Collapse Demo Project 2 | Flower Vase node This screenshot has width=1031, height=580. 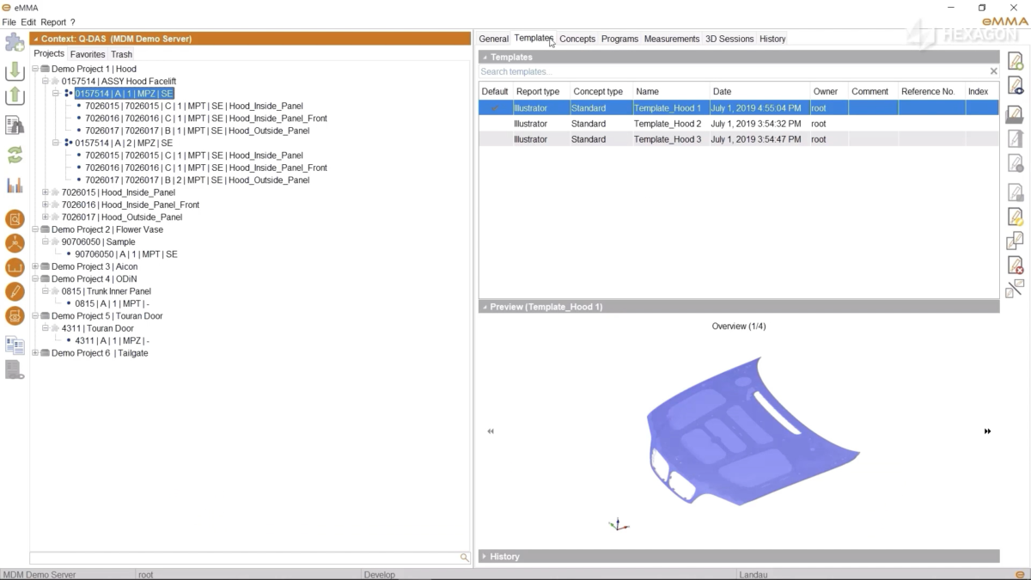[x=35, y=229]
